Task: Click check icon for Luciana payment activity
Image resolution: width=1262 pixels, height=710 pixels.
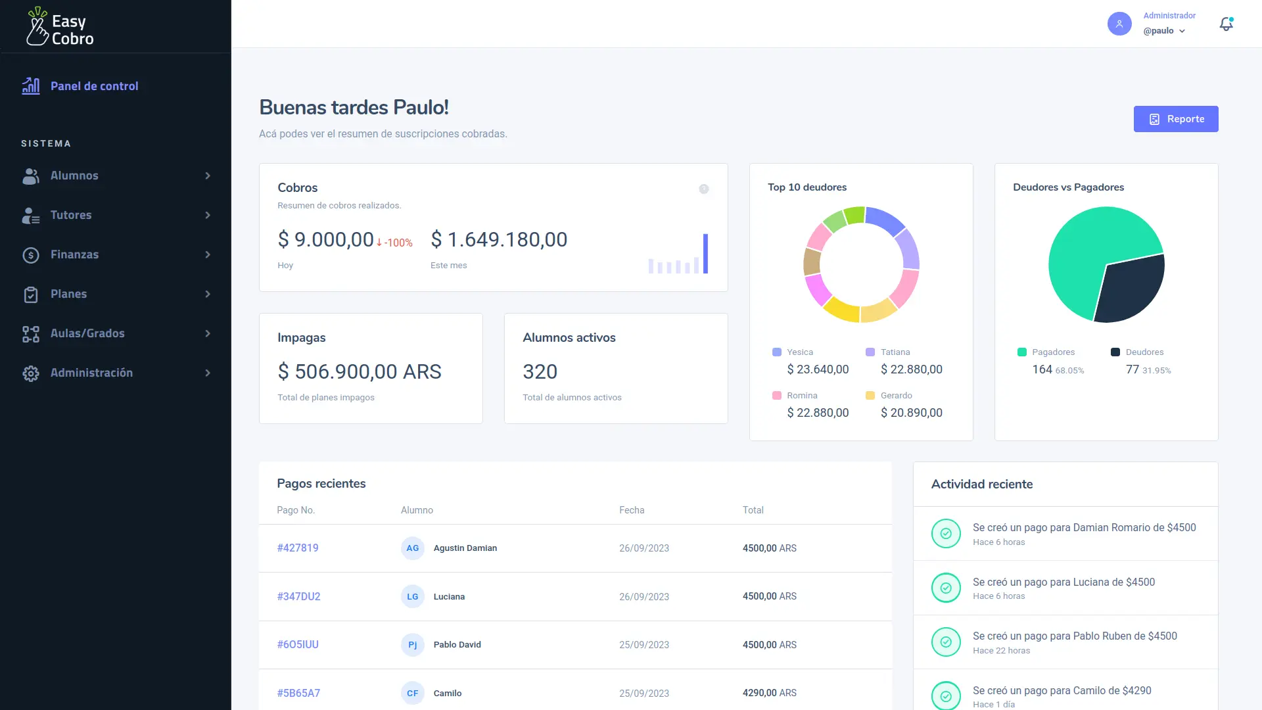Action: tap(946, 588)
